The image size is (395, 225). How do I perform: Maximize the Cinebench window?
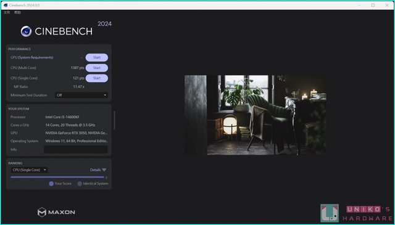point(373,5)
